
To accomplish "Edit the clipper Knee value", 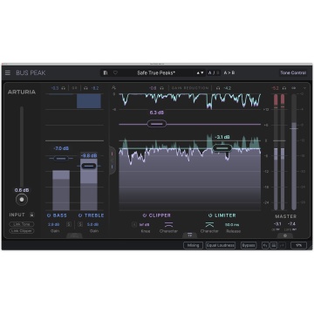I will coord(144,224).
